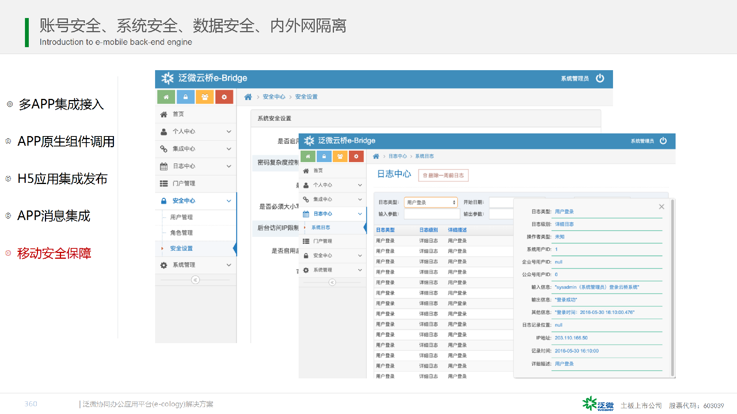
Task: Collapse back window sidebar with arrow circle
Action: pyautogui.click(x=195, y=280)
